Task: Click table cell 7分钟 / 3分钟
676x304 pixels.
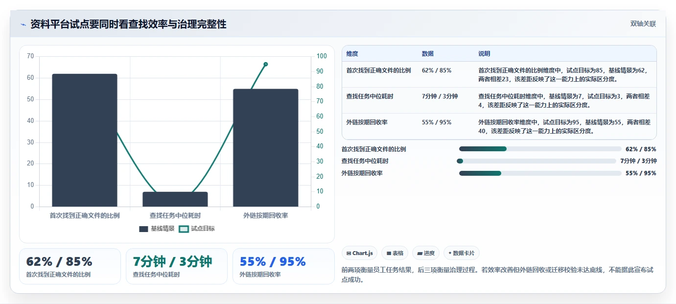Action: [x=440, y=96]
